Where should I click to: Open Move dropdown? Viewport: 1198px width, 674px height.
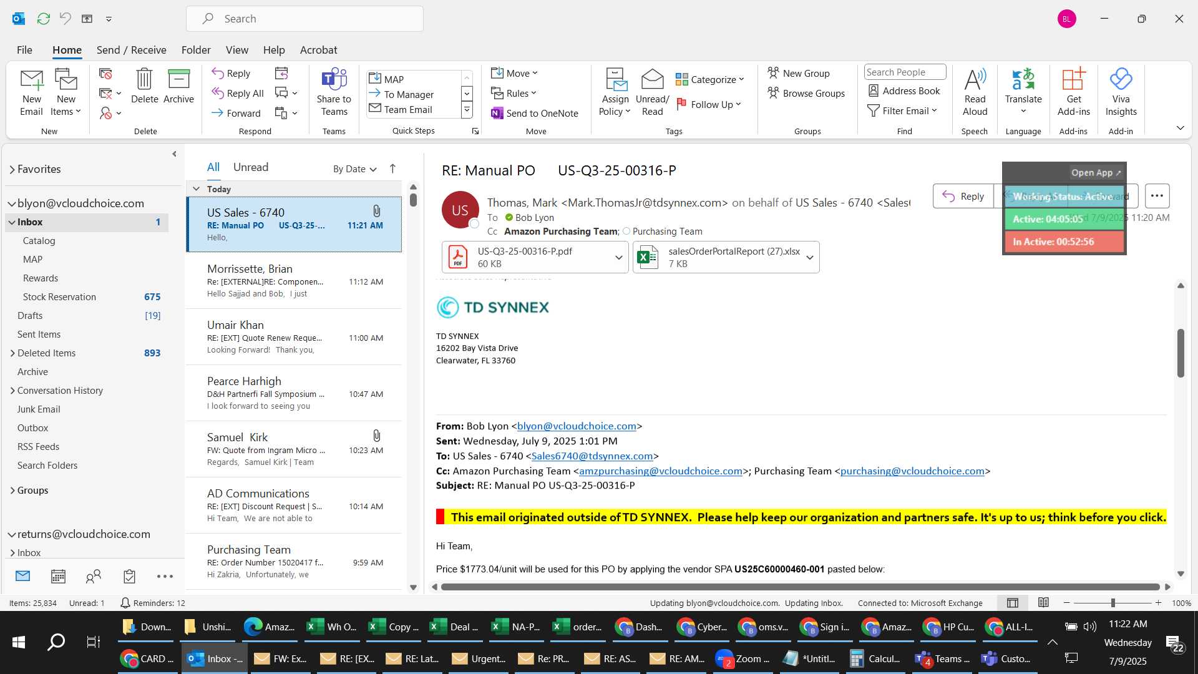point(514,73)
